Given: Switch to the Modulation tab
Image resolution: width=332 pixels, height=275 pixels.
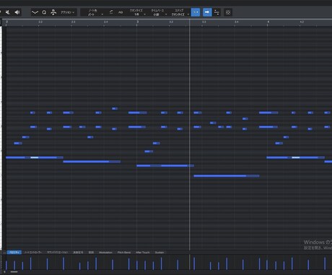Looking at the screenshot, I should click(105, 253).
